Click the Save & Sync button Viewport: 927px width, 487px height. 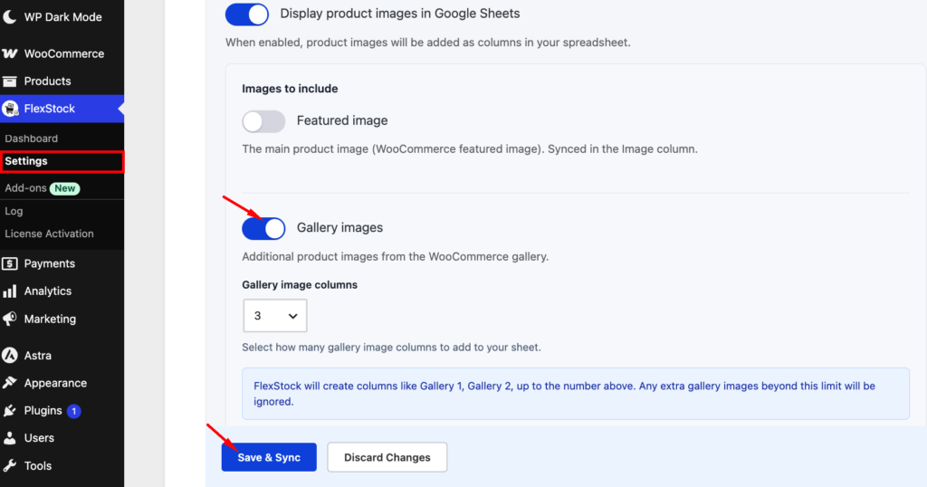pyautogui.click(x=269, y=457)
